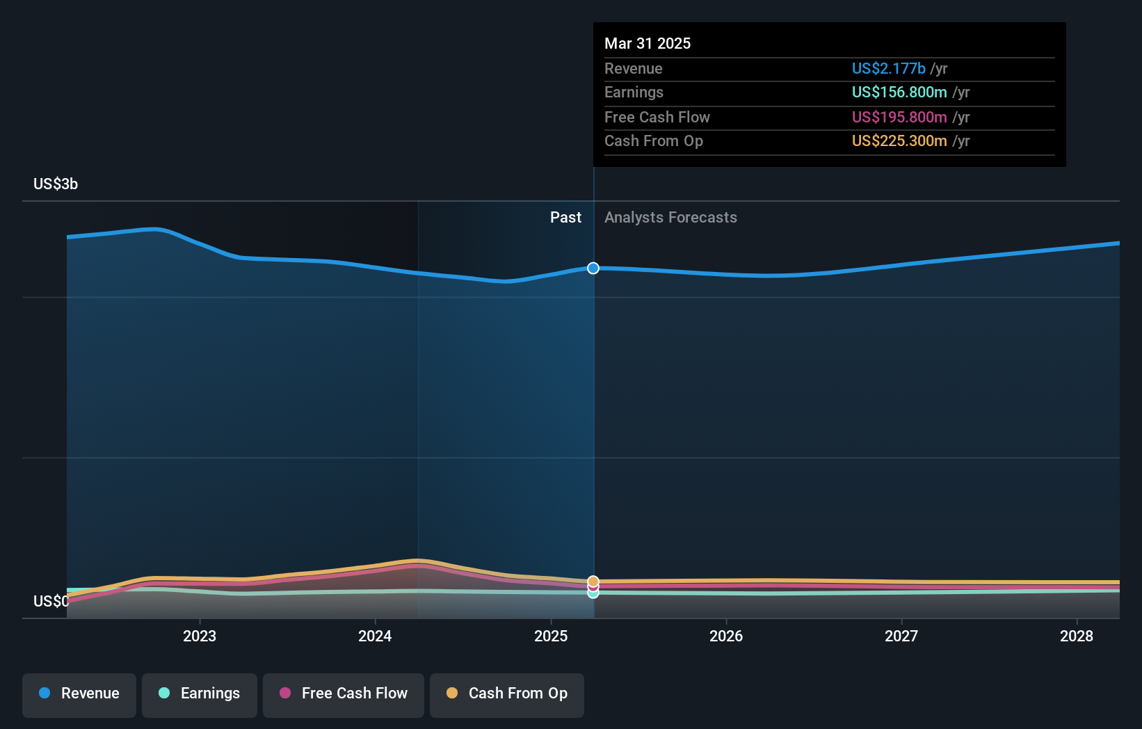1142x729 pixels.
Task: Click the Analysts Forecasts label
Action: click(x=670, y=218)
